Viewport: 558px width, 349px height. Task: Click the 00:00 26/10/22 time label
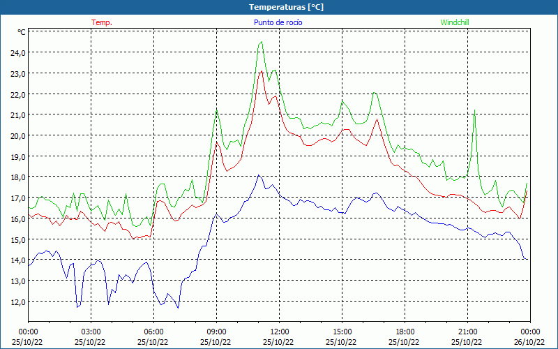pyautogui.click(x=530, y=337)
